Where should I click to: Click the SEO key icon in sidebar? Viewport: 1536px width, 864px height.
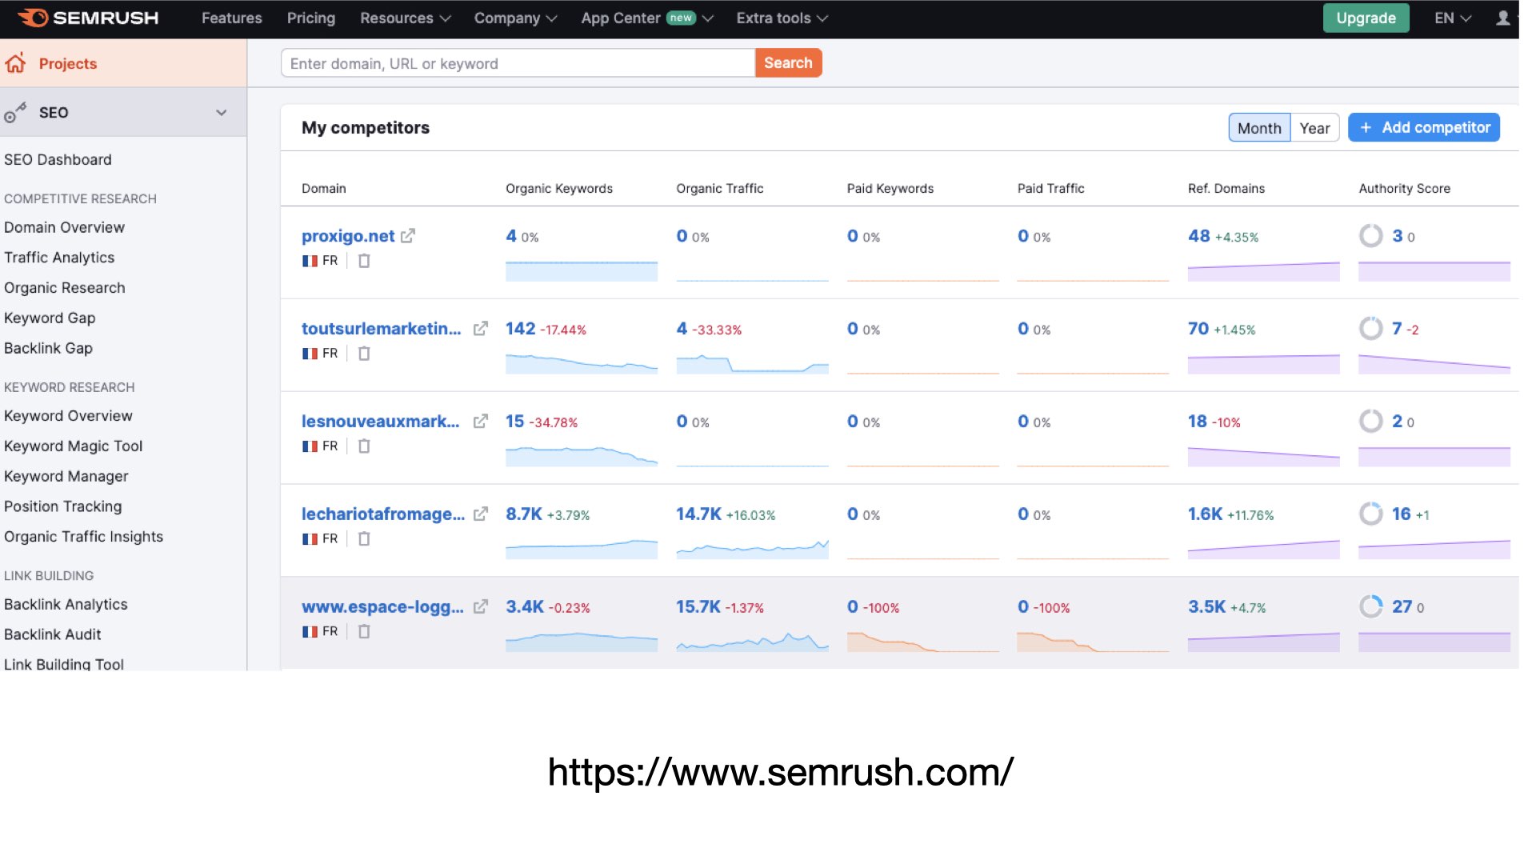15,113
